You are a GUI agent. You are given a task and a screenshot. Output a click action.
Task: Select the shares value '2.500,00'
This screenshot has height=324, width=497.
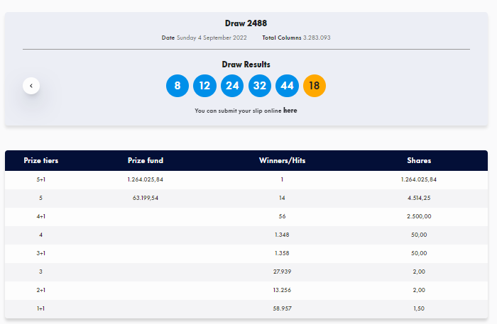[x=419, y=216]
